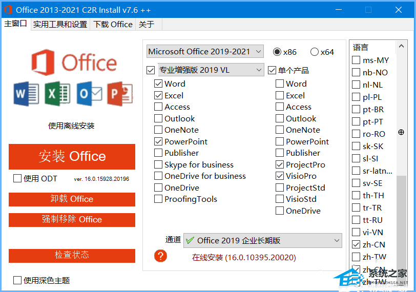Enable OneDrive in single products column

(x=280, y=211)
